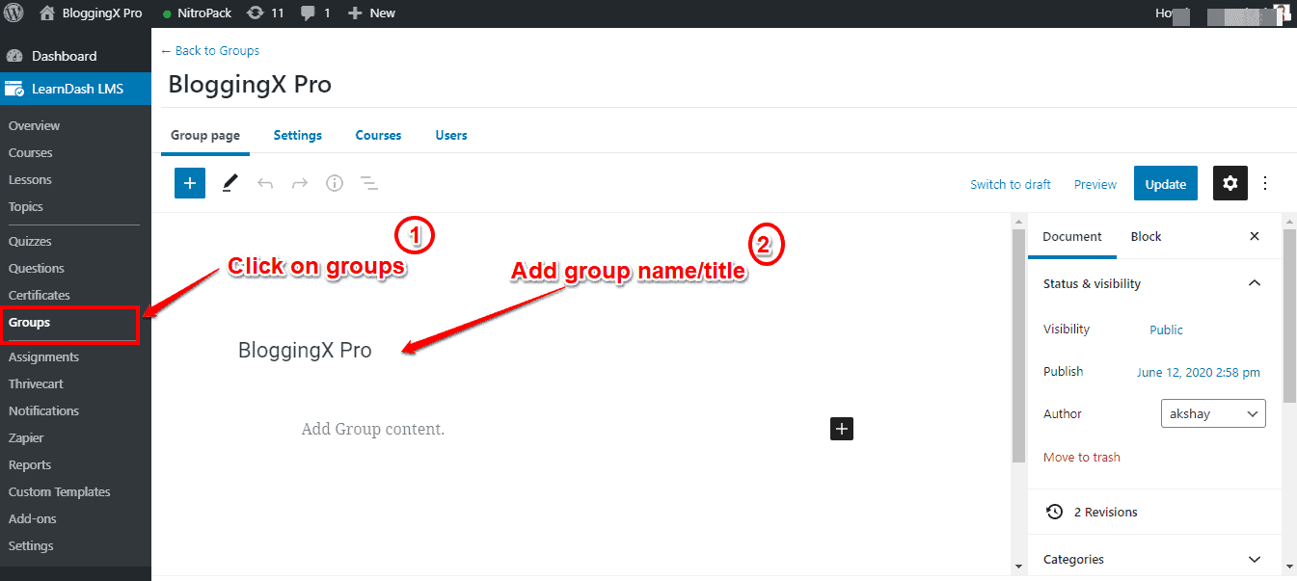Click the Undo arrow
The width and height of the screenshot is (1297, 581).
265,183
